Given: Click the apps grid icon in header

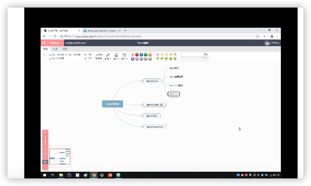Looking at the screenshot, I should click(44, 43).
